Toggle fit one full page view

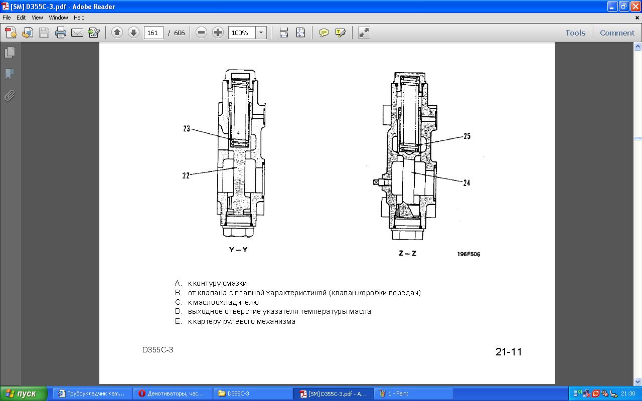coord(300,33)
